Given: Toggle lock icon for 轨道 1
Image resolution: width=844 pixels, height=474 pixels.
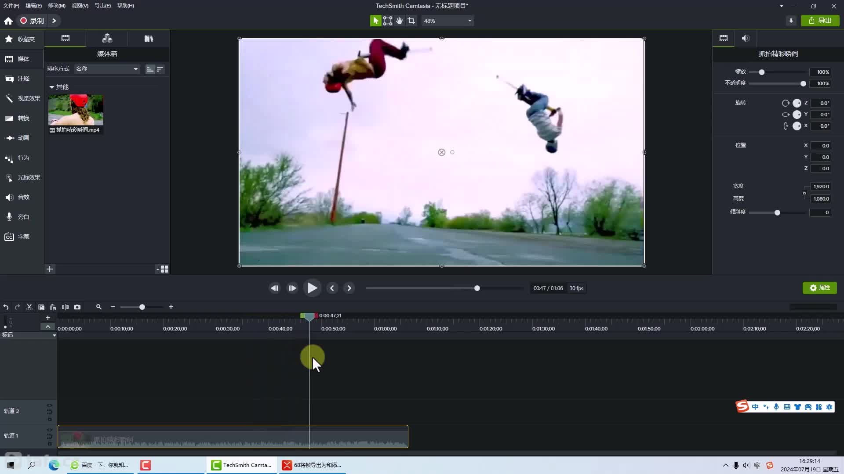Looking at the screenshot, I should click(x=50, y=444).
